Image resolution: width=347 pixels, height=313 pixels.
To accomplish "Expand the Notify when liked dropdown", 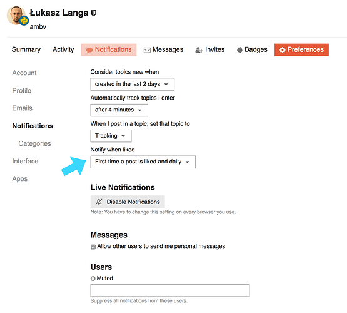I will [143, 162].
